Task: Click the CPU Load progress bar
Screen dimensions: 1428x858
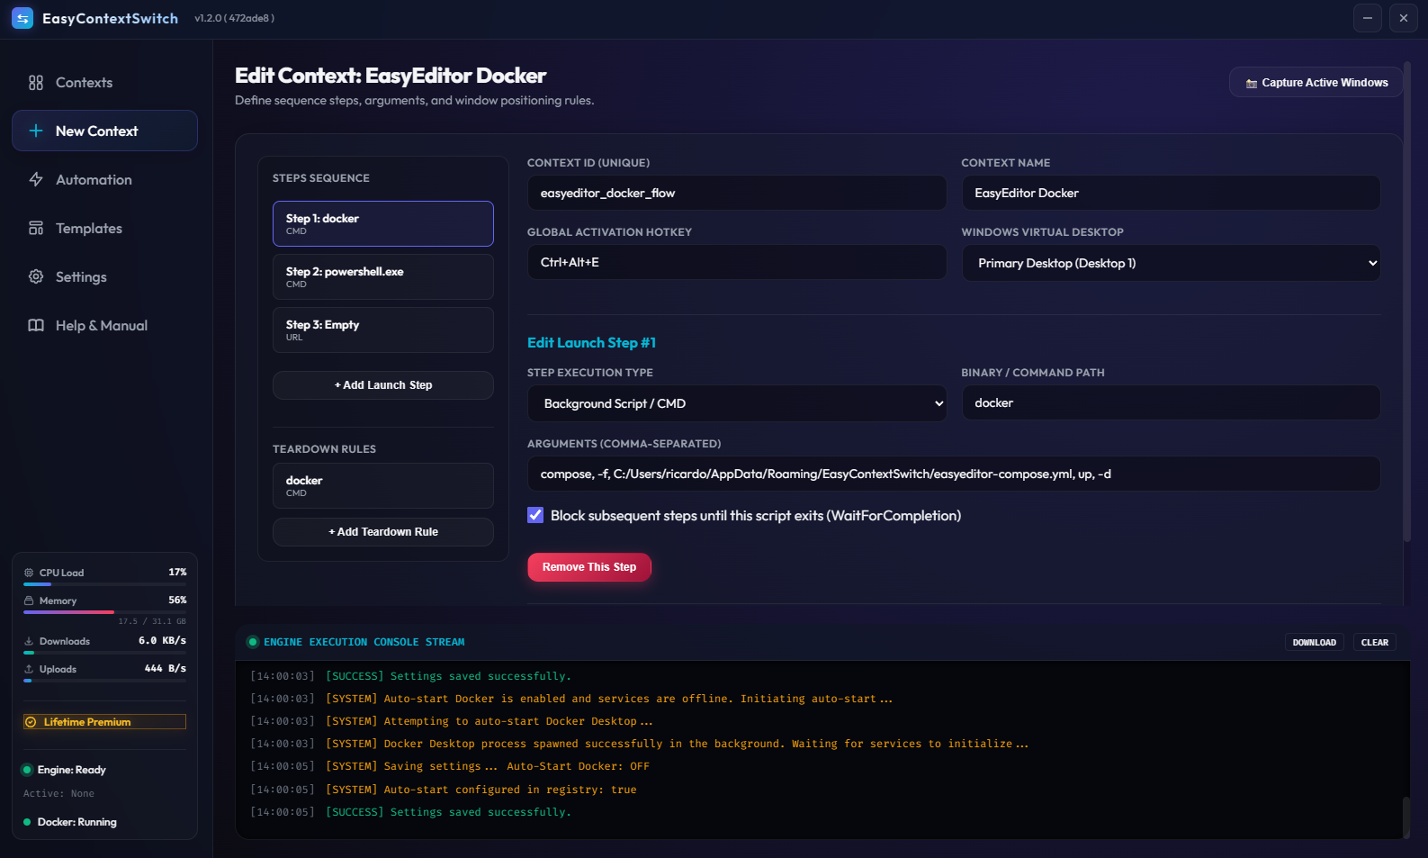Action: click(x=104, y=584)
